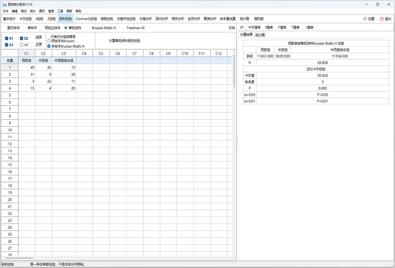Click the app logo in title bar

5,4
